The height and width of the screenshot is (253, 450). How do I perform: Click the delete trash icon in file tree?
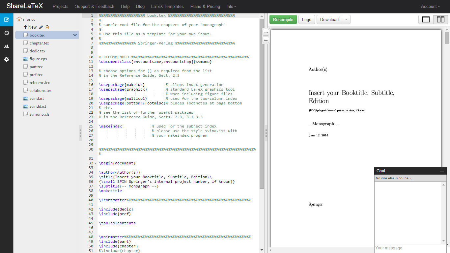coord(47,27)
